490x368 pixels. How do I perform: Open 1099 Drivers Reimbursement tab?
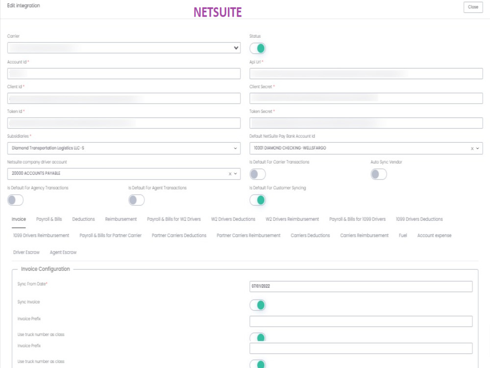(x=41, y=236)
